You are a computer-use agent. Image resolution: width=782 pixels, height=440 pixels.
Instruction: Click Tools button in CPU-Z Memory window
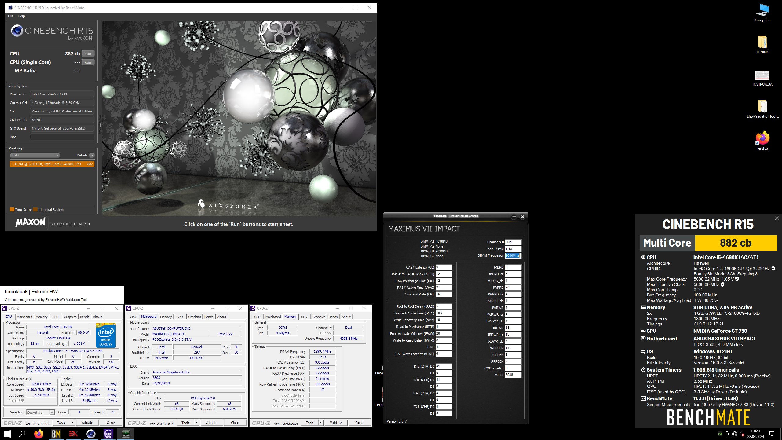(x=310, y=423)
